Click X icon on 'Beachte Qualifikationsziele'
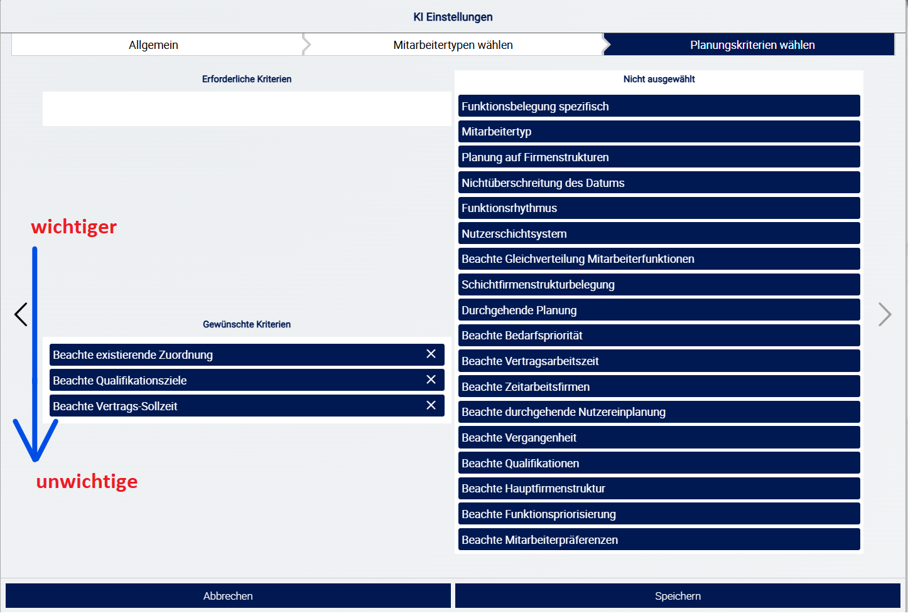908x616 pixels. tap(431, 380)
